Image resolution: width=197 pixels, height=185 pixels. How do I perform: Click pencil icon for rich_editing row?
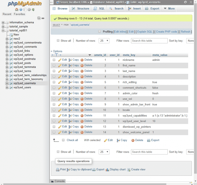pos(60,82)
